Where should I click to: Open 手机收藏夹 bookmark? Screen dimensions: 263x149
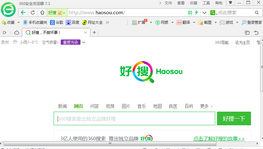pos(35,23)
